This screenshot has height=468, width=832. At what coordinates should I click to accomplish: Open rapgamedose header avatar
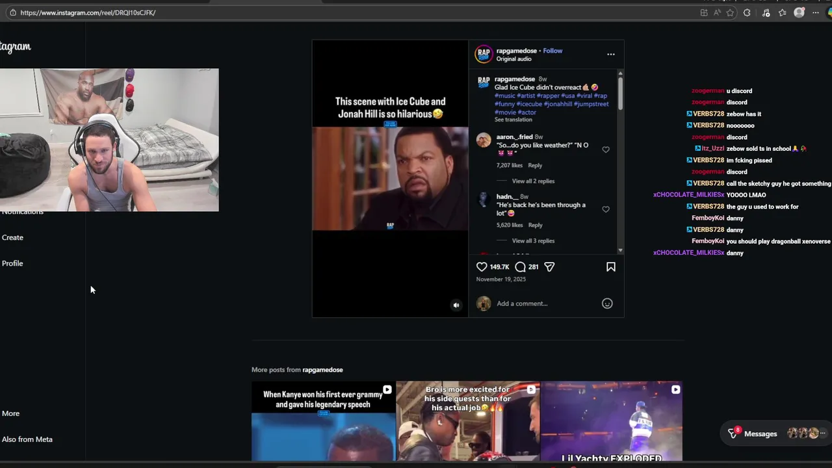pyautogui.click(x=484, y=54)
